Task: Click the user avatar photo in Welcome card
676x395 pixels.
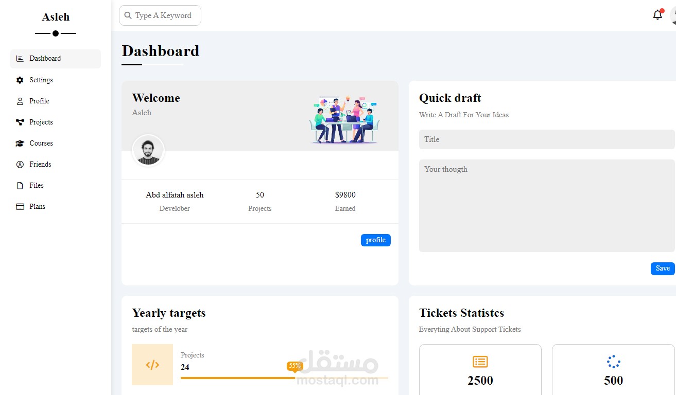Action: 148,151
